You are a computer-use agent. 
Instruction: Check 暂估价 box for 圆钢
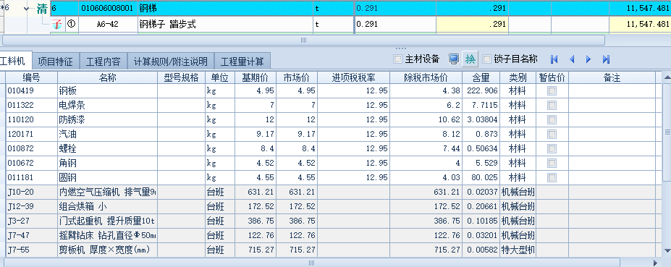552,177
